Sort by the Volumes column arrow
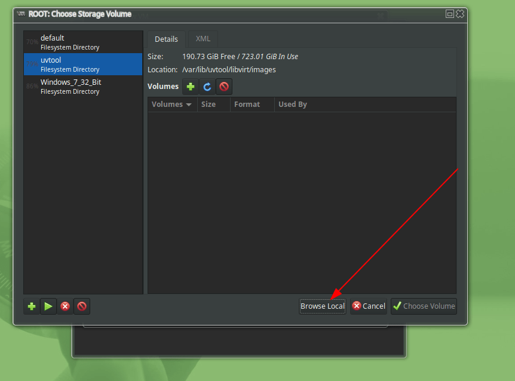Viewport: 515px width, 381px height. (189, 105)
